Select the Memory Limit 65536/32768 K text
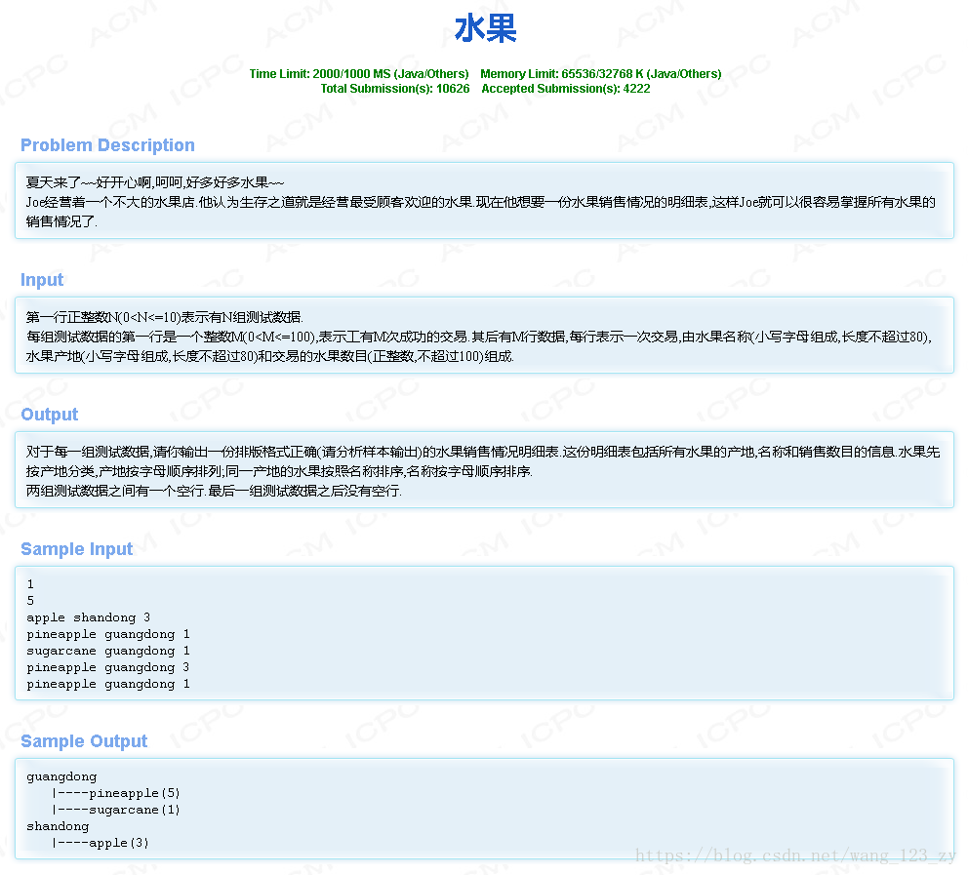This screenshot has height=875, width=968. 601,74
